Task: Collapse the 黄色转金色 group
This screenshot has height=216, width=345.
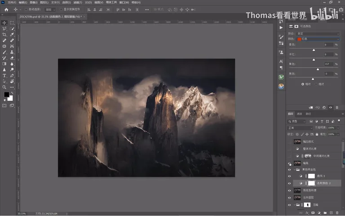Action: coord(295,170)
